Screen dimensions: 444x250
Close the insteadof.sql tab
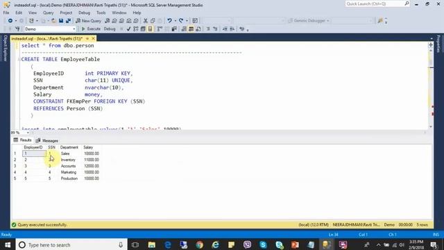click(93, 38)
